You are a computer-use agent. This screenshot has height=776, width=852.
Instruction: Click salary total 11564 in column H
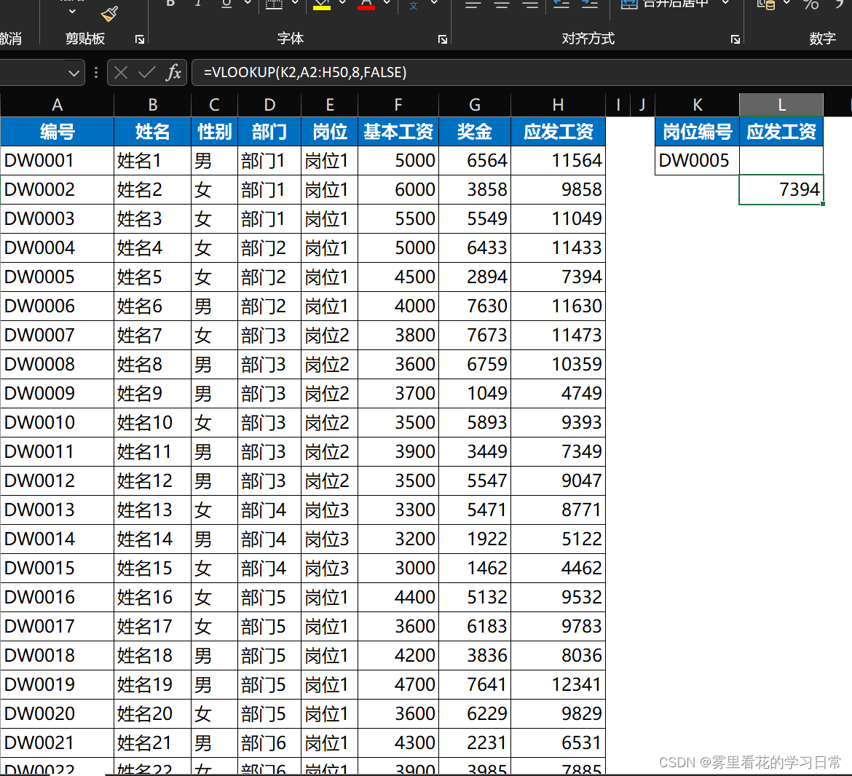(x=558, y=160)
